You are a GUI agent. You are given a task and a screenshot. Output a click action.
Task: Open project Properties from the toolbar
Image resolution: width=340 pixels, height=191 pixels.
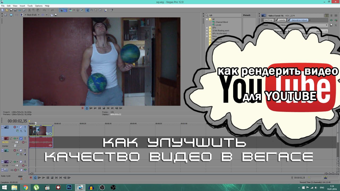click(24, 10)
